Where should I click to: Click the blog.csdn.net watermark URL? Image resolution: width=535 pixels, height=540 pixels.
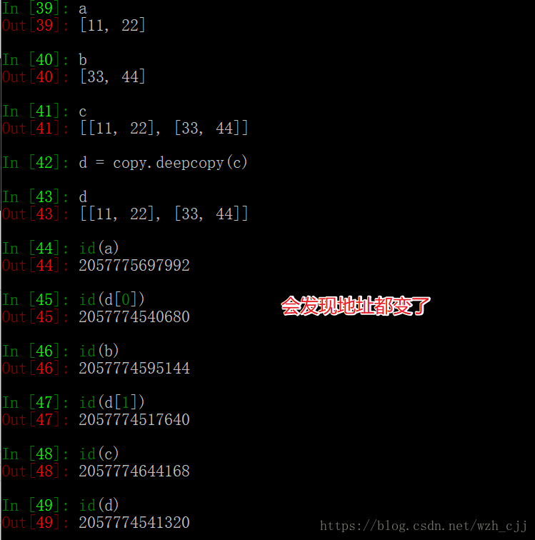click(x=424, y=526)
